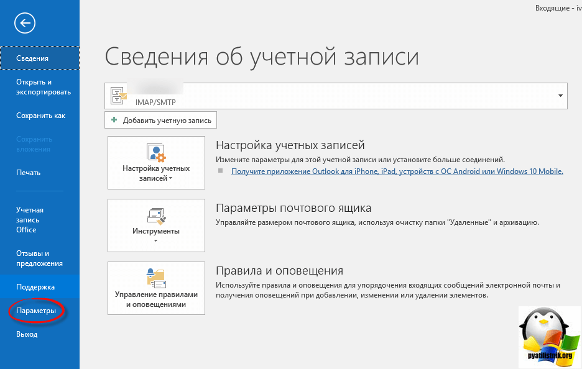Click the back arrow circle icon

click(25, 24)
